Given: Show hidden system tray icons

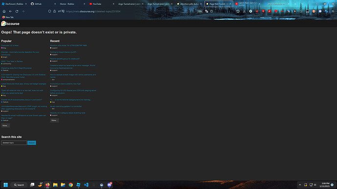Looking at the screenshot, I should point(300,185).
